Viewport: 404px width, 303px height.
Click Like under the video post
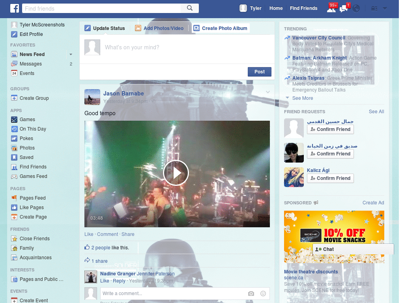tap(89, 234)
